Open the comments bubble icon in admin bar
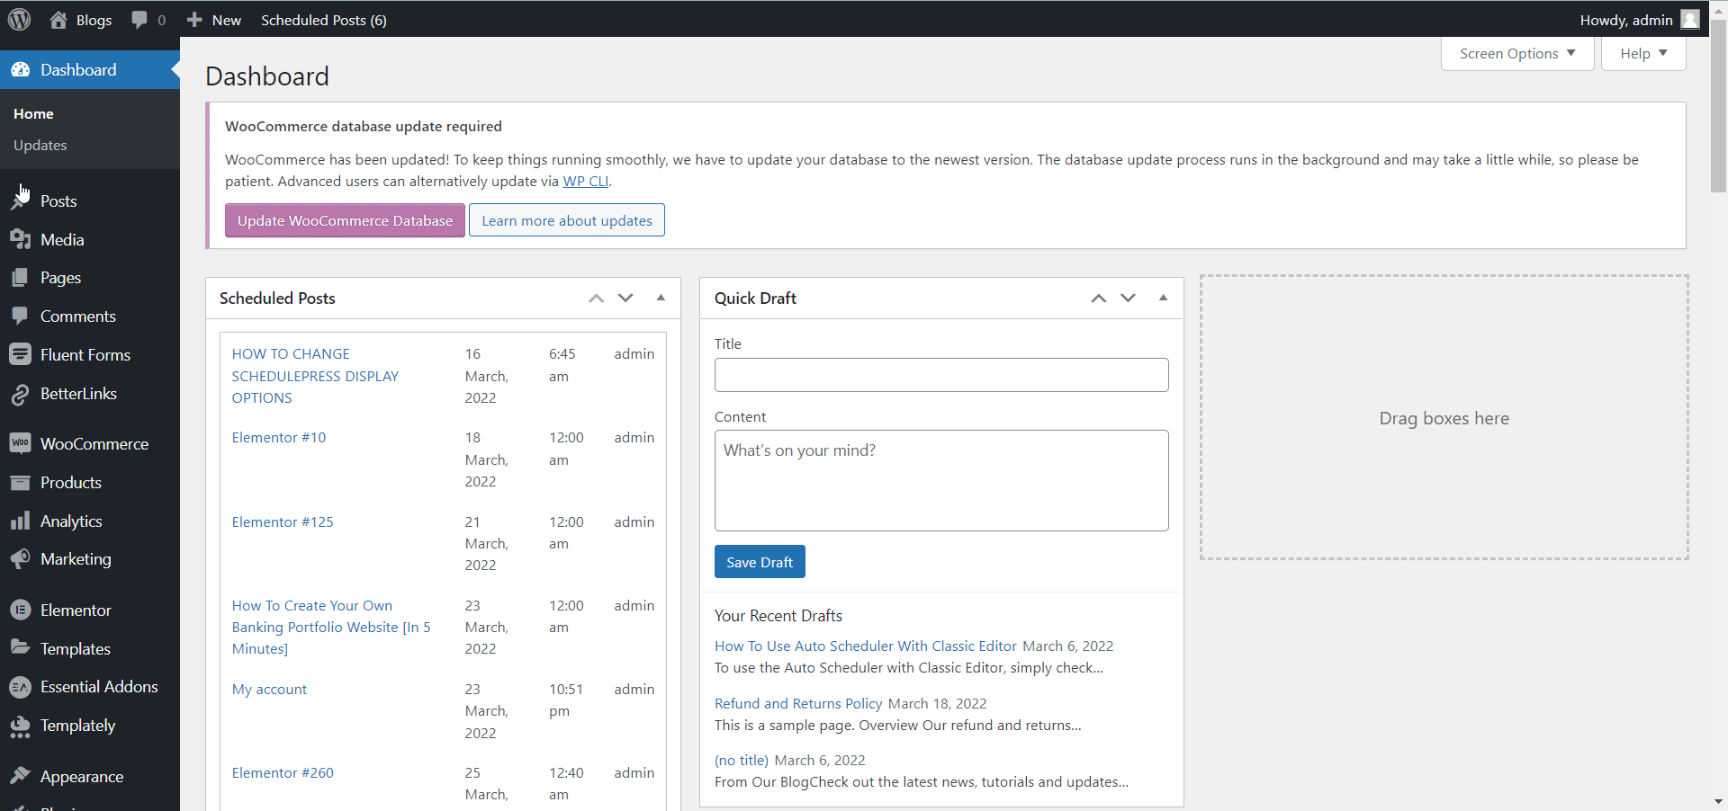The width and height of the screenshot is (1728, 811). [x=139, y=20]
